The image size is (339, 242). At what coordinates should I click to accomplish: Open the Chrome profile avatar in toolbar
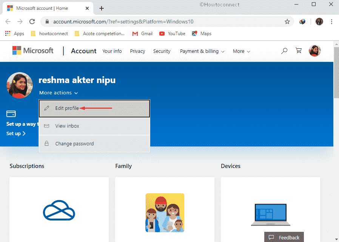pos(319,22)
